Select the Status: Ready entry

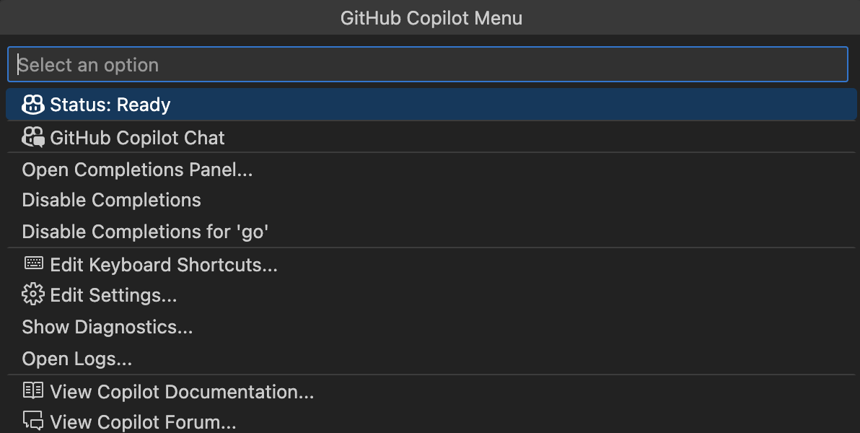tap(110, 105)
